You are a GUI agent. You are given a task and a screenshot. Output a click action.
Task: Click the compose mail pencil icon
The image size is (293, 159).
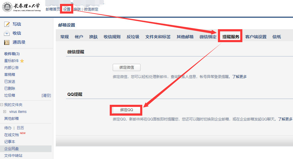(7, 24)
